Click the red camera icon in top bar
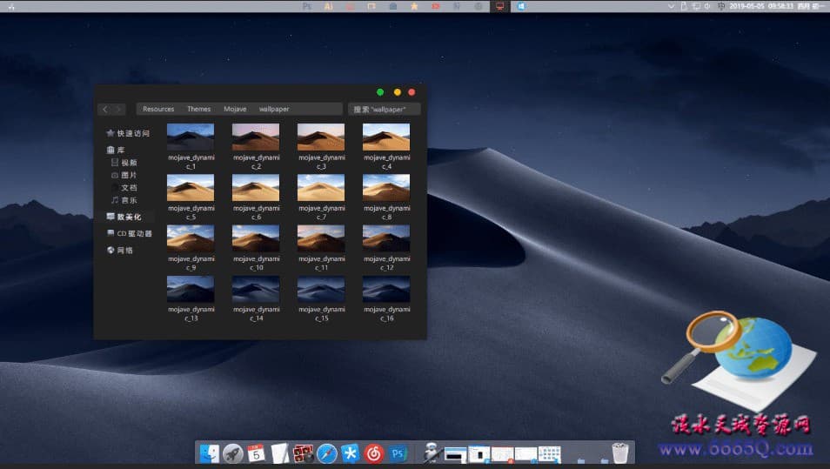Image resolution: width=830 pixels, height=469 pixels. point(436,6)
